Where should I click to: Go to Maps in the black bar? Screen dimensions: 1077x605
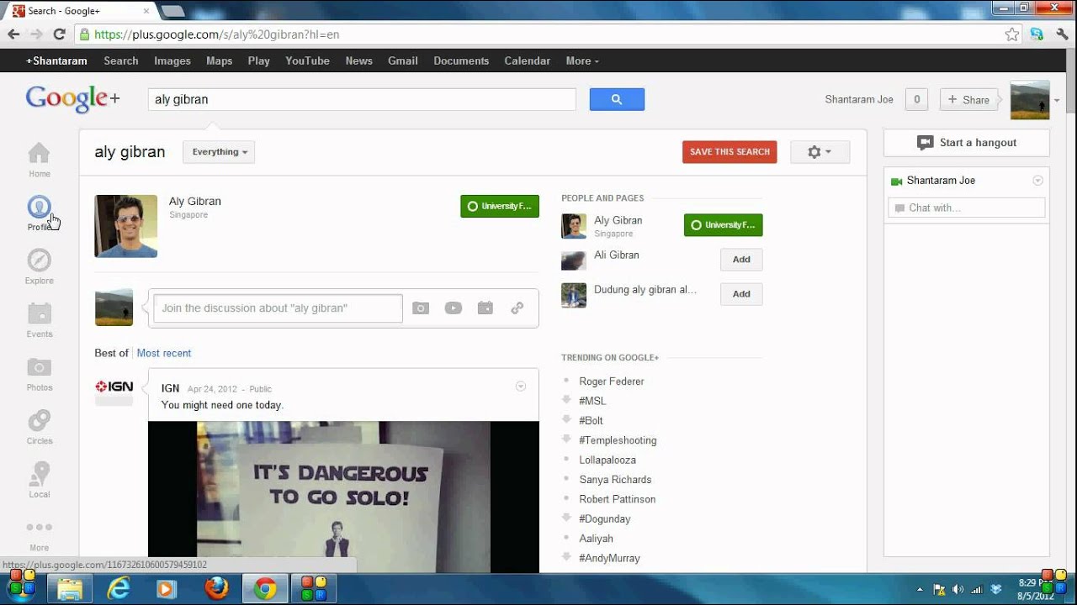(220, 60)
